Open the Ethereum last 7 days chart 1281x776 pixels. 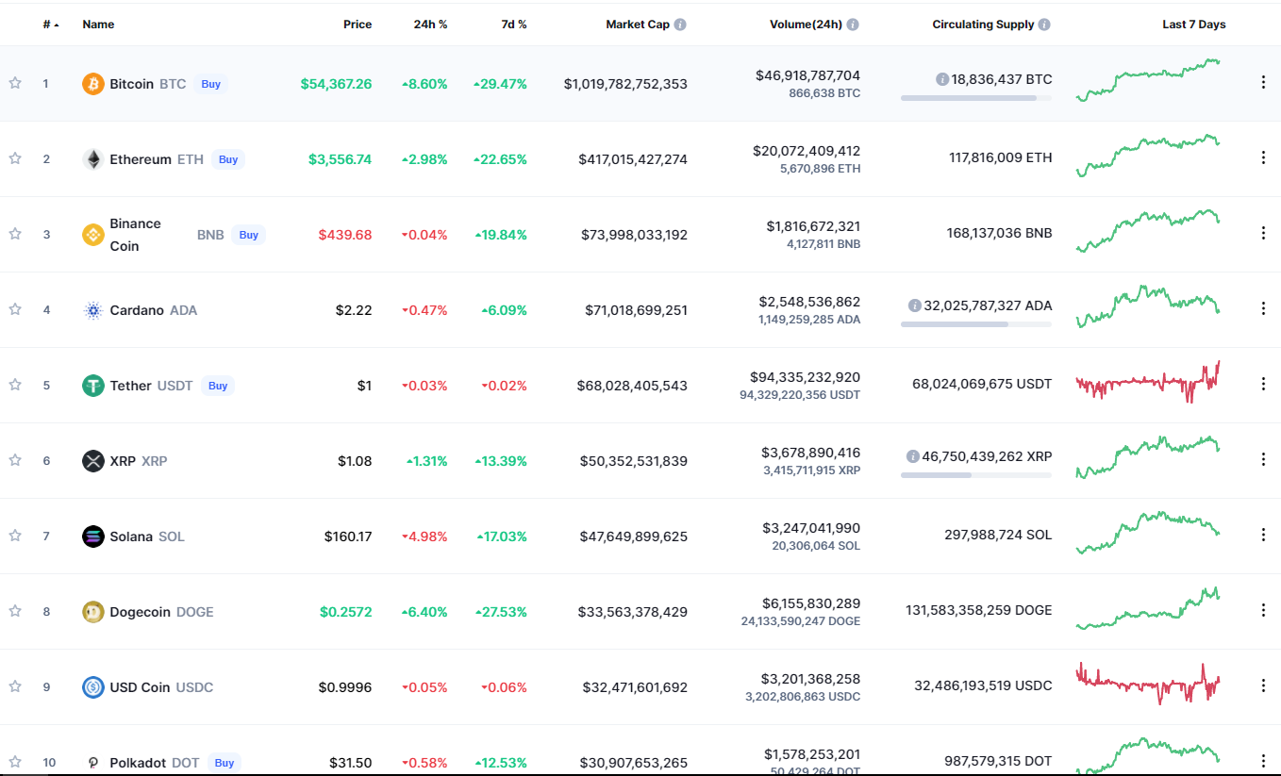[x=1148, y=156]
